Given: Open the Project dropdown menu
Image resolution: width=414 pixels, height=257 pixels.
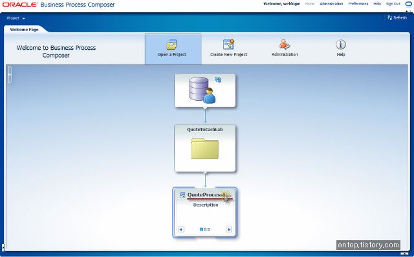Looking at the screenshot, I should tap(16, 18).
